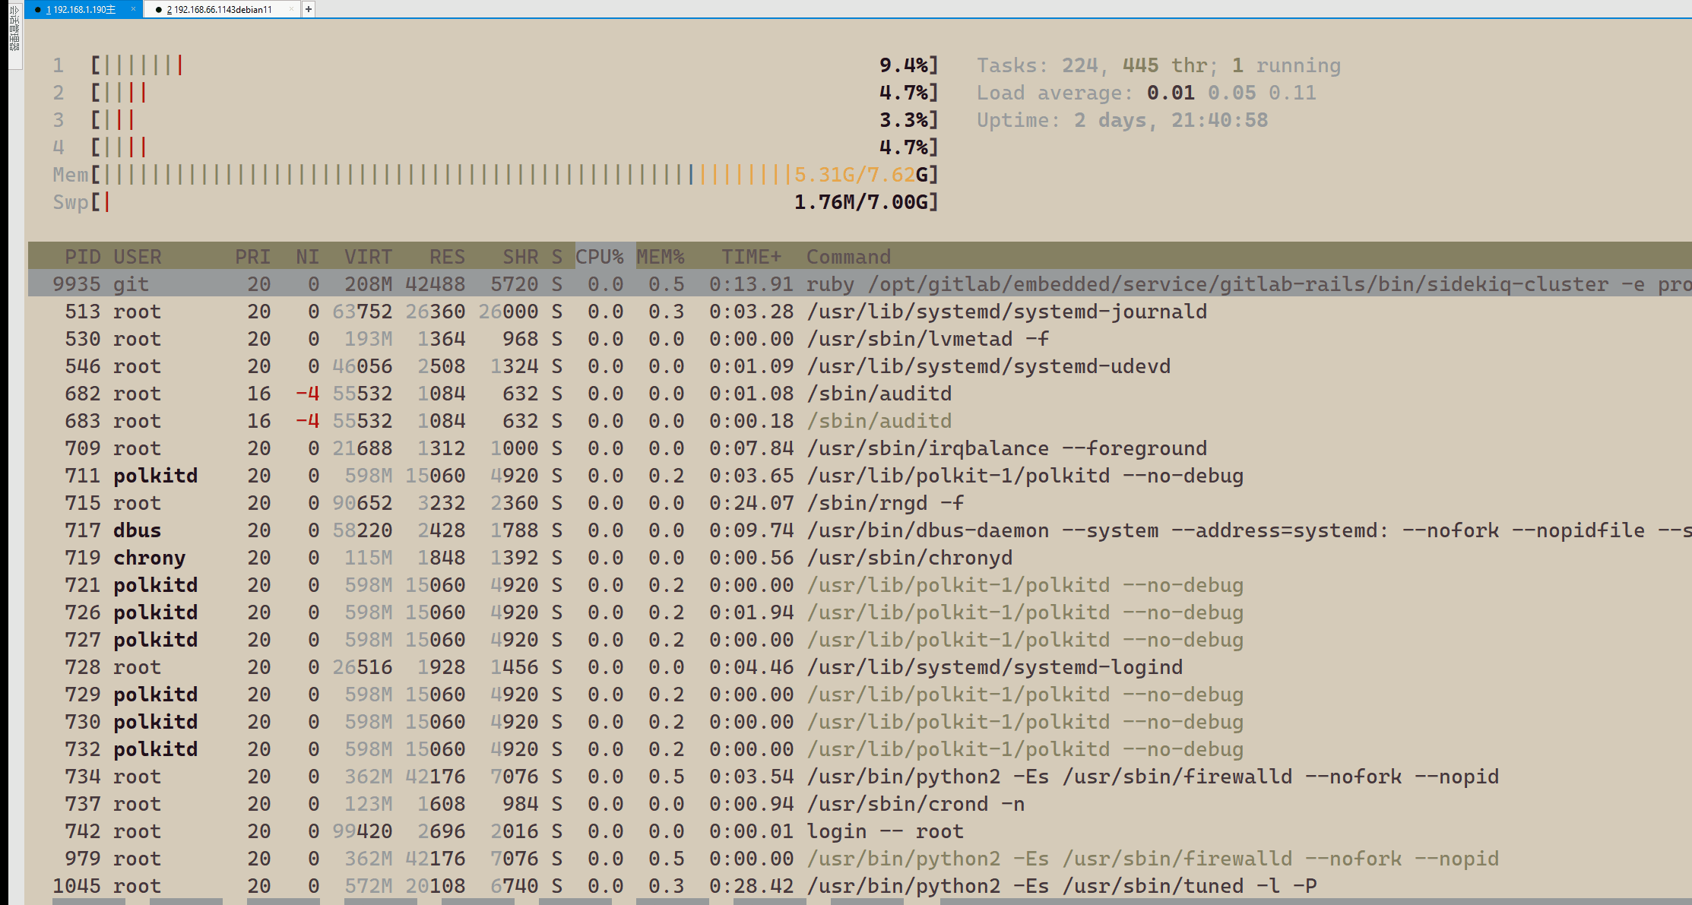1692x905 pixels.
Task: Click the Load average line
Action: pos(1146,93)
